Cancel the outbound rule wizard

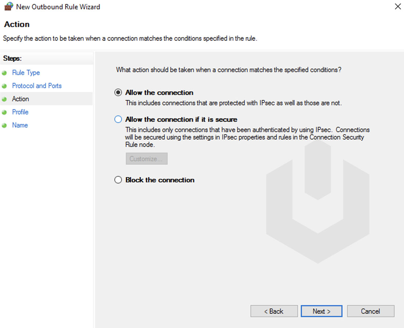[x=371, y=311]
